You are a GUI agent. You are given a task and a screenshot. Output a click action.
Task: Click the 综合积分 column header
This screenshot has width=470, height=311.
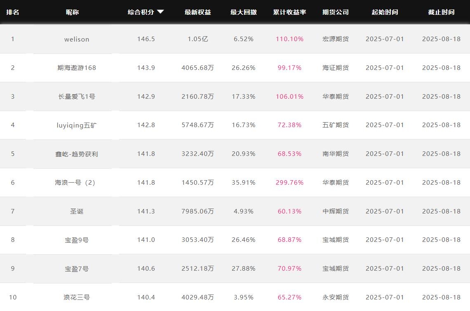coord(141,12)
